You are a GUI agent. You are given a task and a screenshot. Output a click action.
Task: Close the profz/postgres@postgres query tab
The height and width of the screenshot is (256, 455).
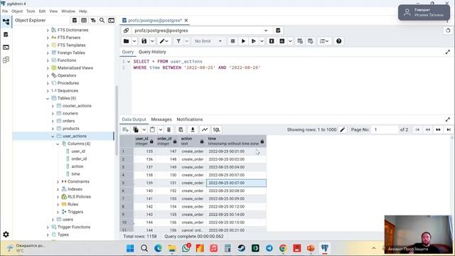tap(186, 21)
